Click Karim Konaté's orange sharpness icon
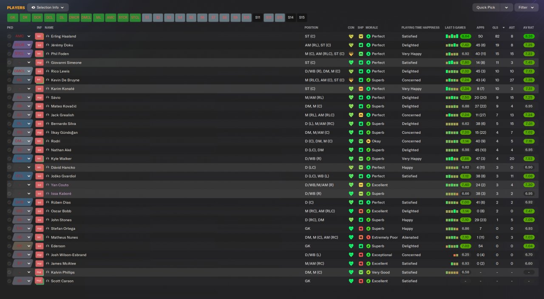544x299 pixels. click(x=361, y=89)
